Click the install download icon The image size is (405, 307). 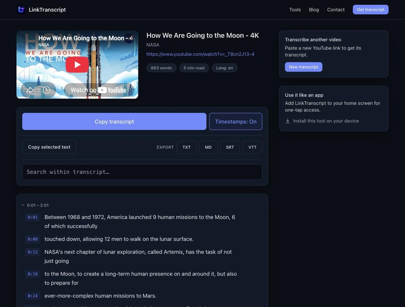click(x=288, y=121)
